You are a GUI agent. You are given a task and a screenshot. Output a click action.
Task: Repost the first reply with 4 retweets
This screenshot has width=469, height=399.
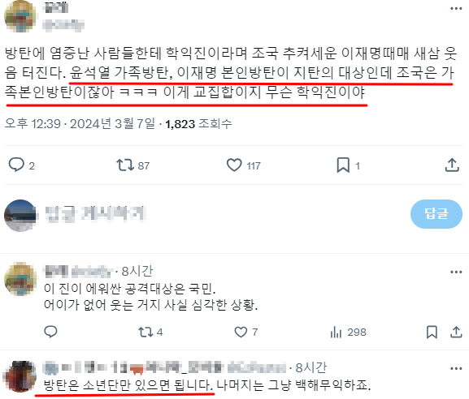(x=145, y=332)
